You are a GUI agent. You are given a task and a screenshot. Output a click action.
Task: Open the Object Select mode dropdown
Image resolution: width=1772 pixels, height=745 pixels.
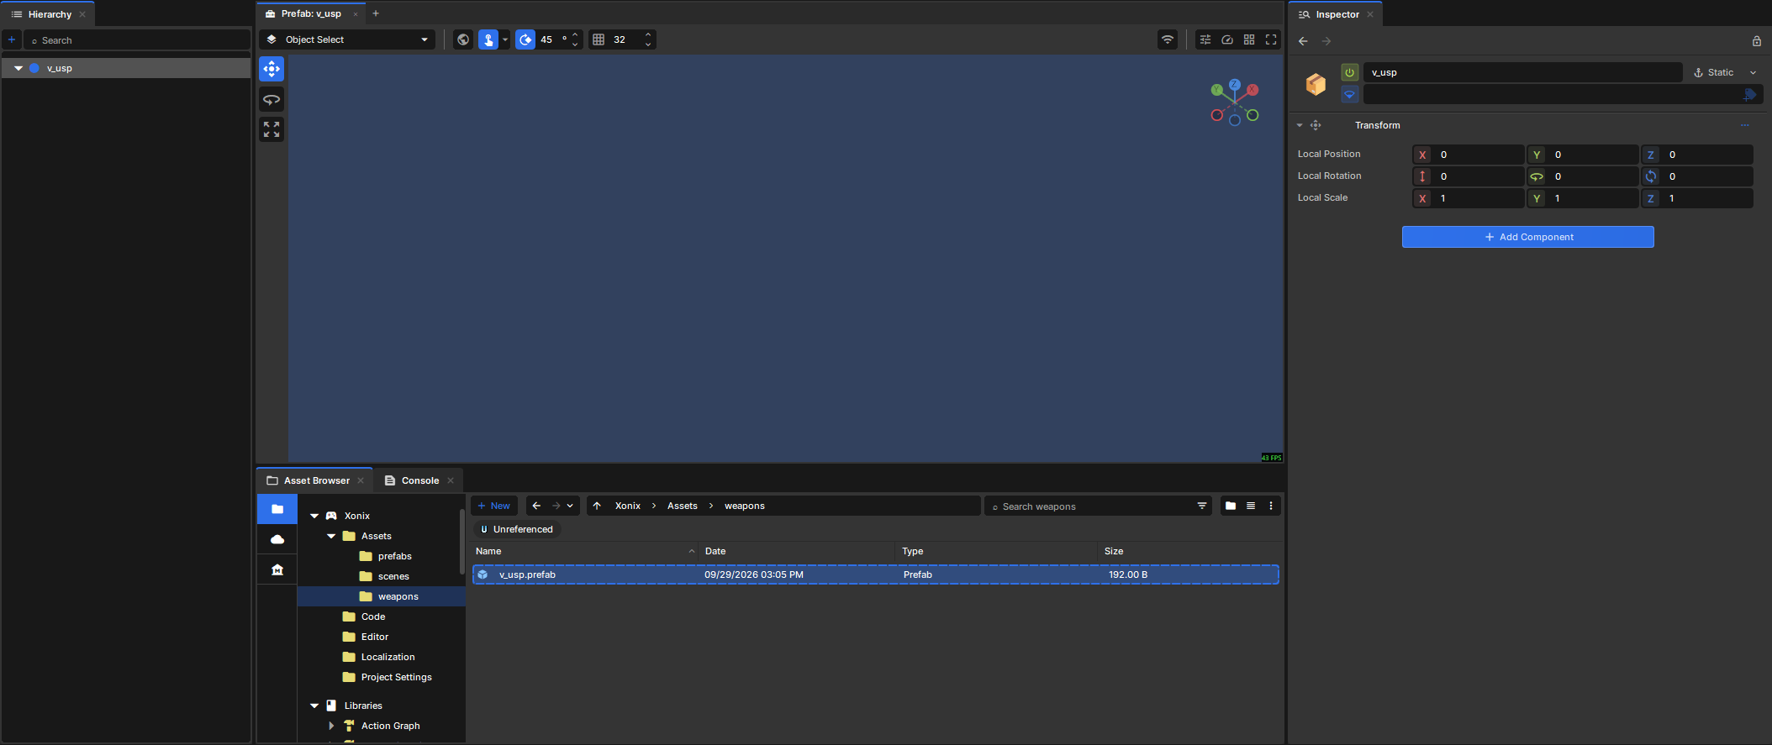coord(347,39)
